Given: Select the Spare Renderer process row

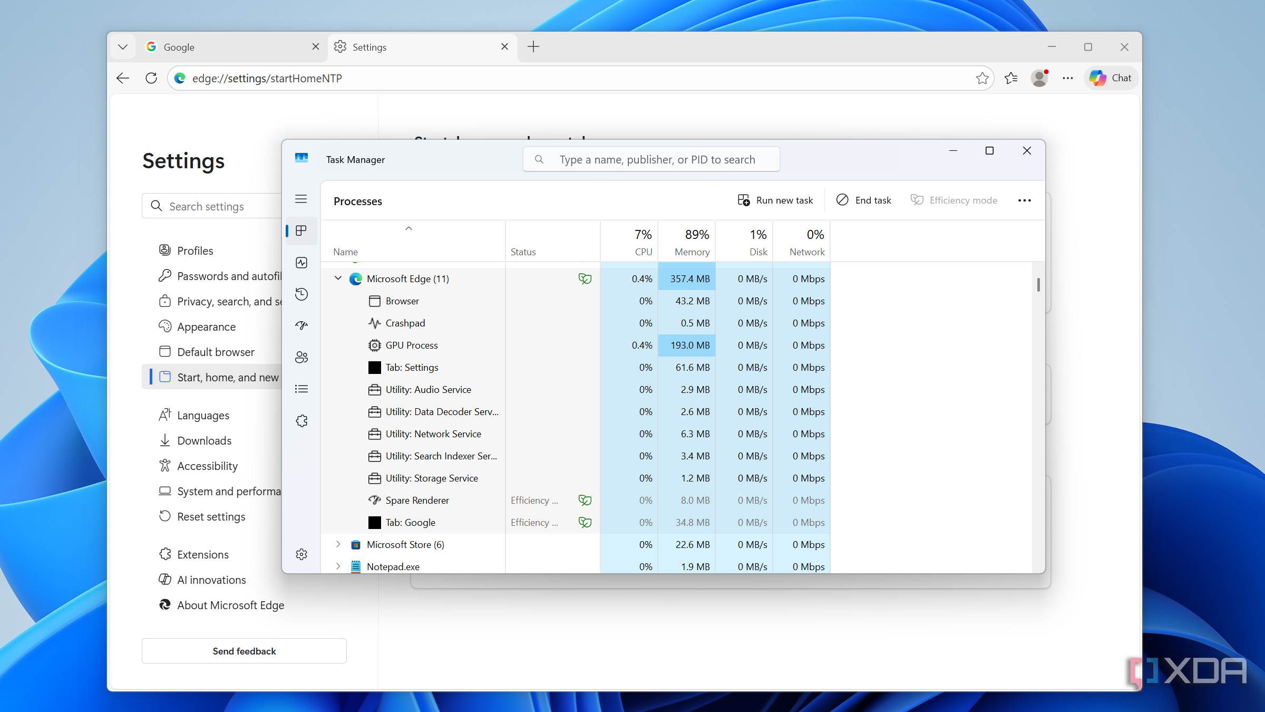Looking at the screenshot, I should tap(576, 500).
